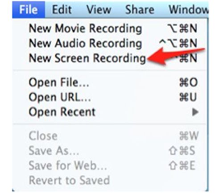
Task: Click the ⌘O shortcut beside Open File
Action: (188, 83)
